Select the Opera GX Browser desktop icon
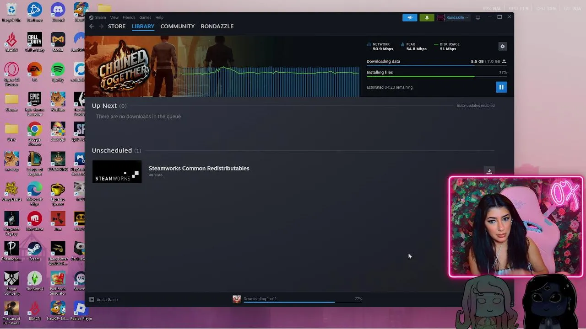 [11, 74]
